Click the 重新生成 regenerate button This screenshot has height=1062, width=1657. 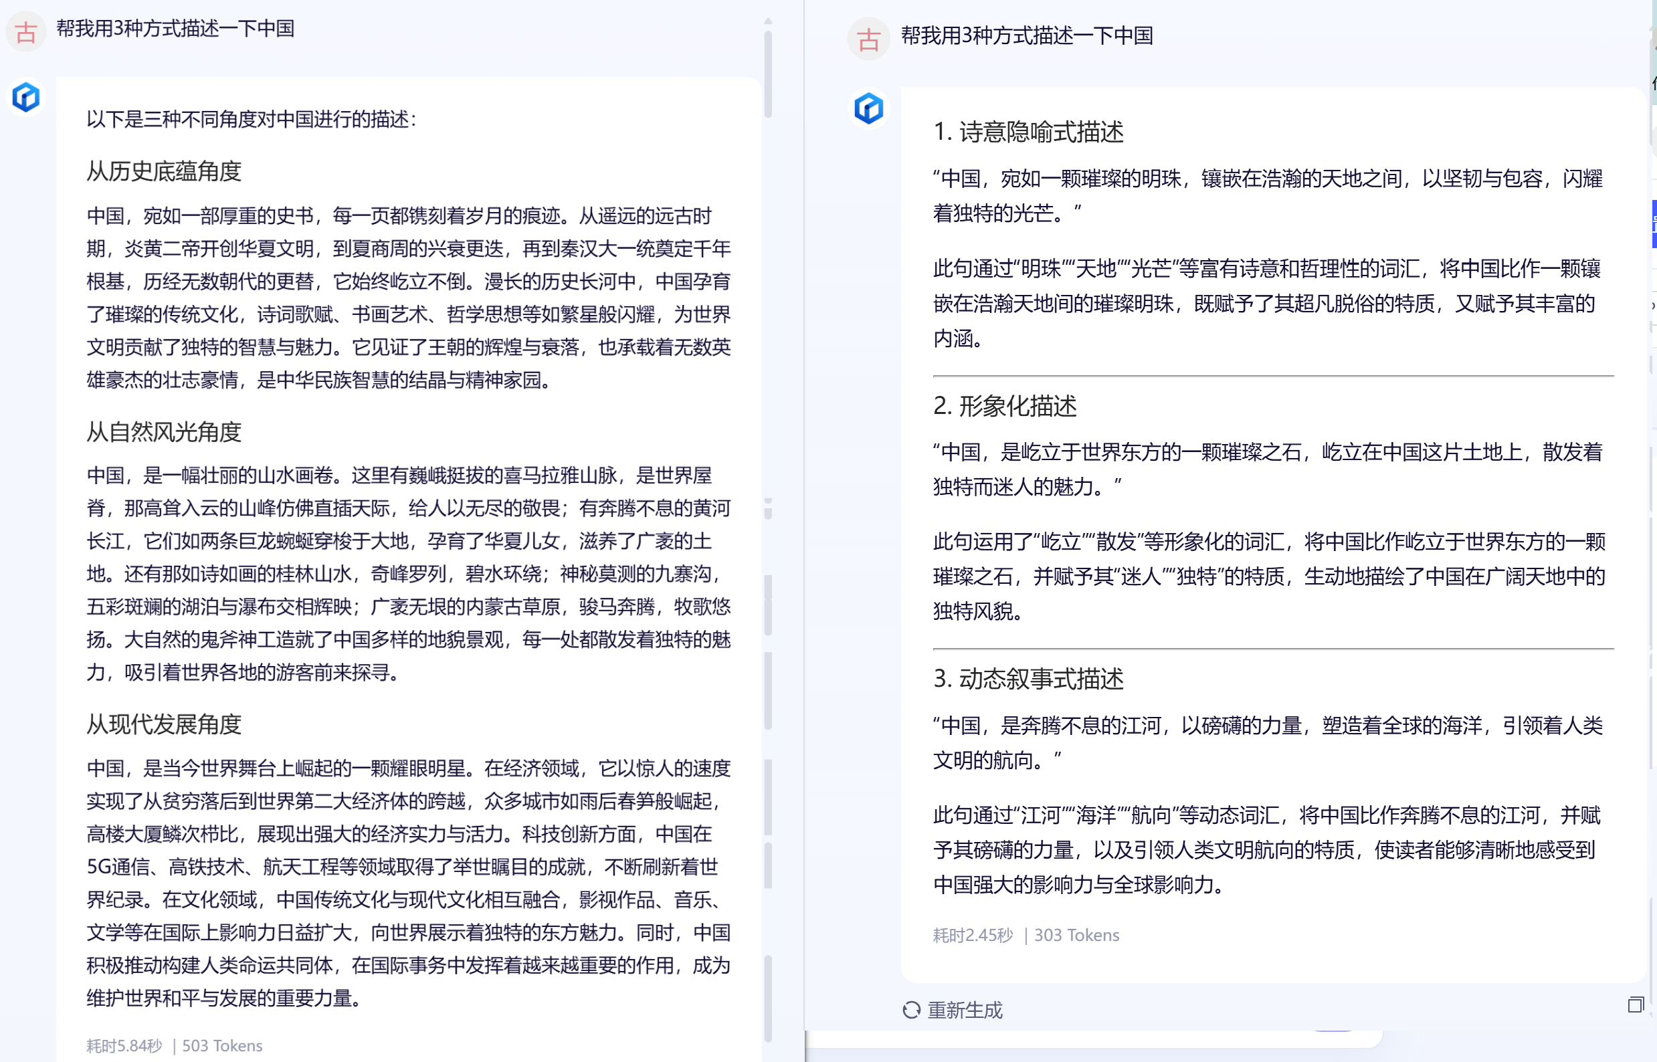click(952, 1011)
